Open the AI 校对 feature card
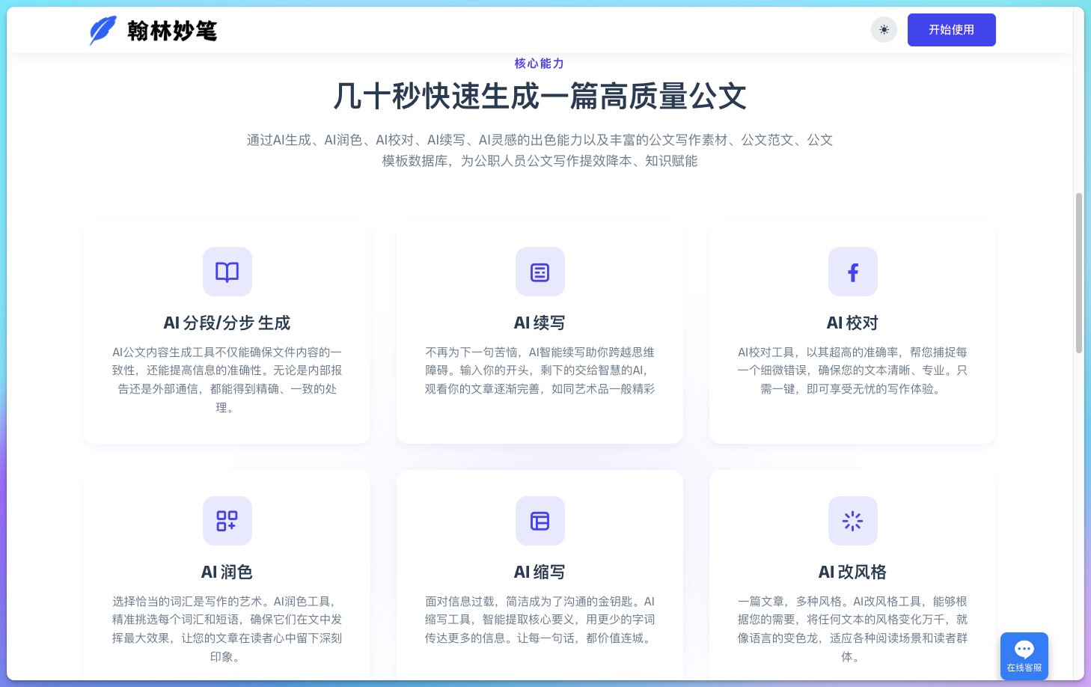This screenshot has height=687, width=1091. 852,332
